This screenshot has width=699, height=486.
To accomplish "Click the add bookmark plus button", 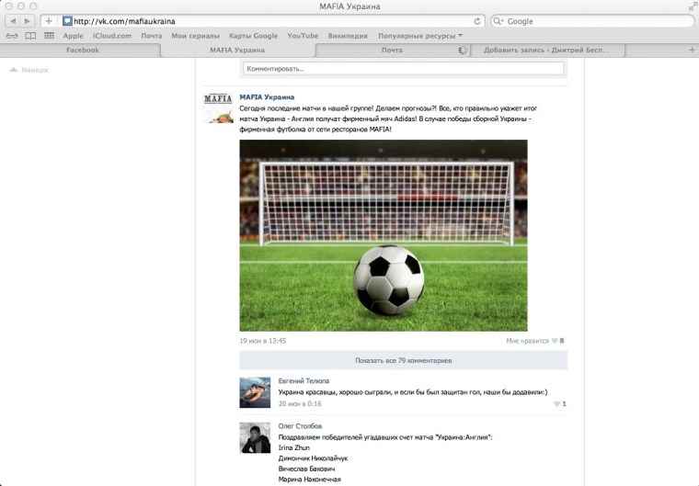I will (x=49, y=21).
